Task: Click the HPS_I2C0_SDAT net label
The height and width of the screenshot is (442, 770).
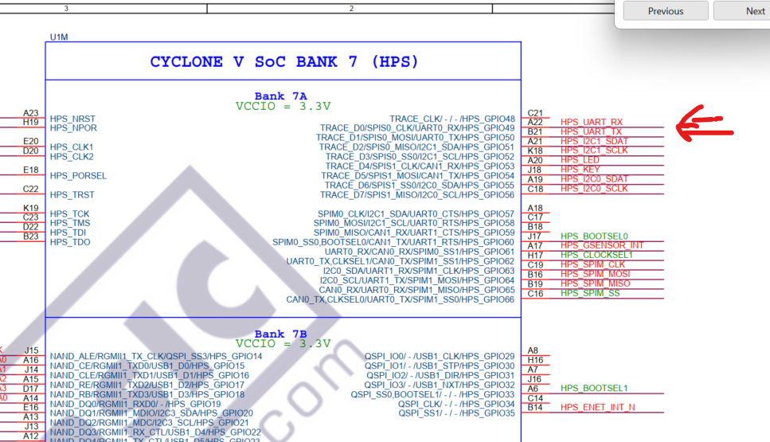Action: pyautogui.click(x=594, y=179)
